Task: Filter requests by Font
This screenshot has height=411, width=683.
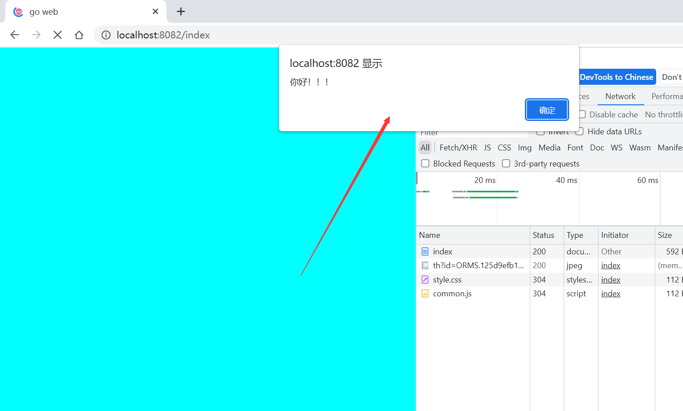Action: coord(575,148)
